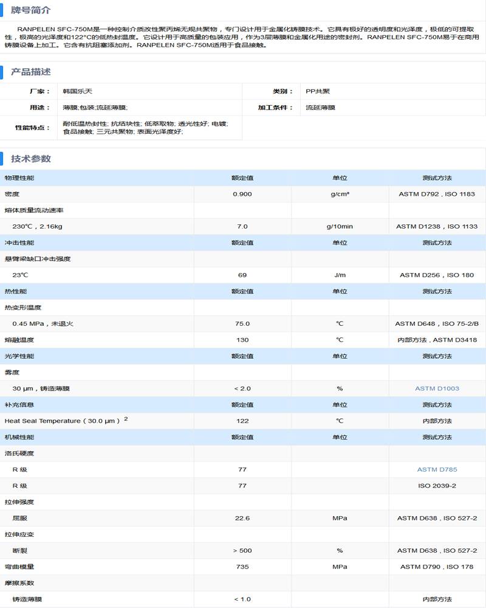This screenshot has height=608, width=486.
Task: Click the 补充信息 section header
Action: pos(19,405)
